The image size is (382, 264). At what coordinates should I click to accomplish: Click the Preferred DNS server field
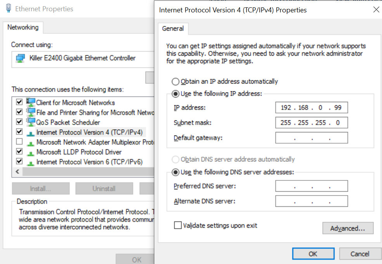pos(311,186)
